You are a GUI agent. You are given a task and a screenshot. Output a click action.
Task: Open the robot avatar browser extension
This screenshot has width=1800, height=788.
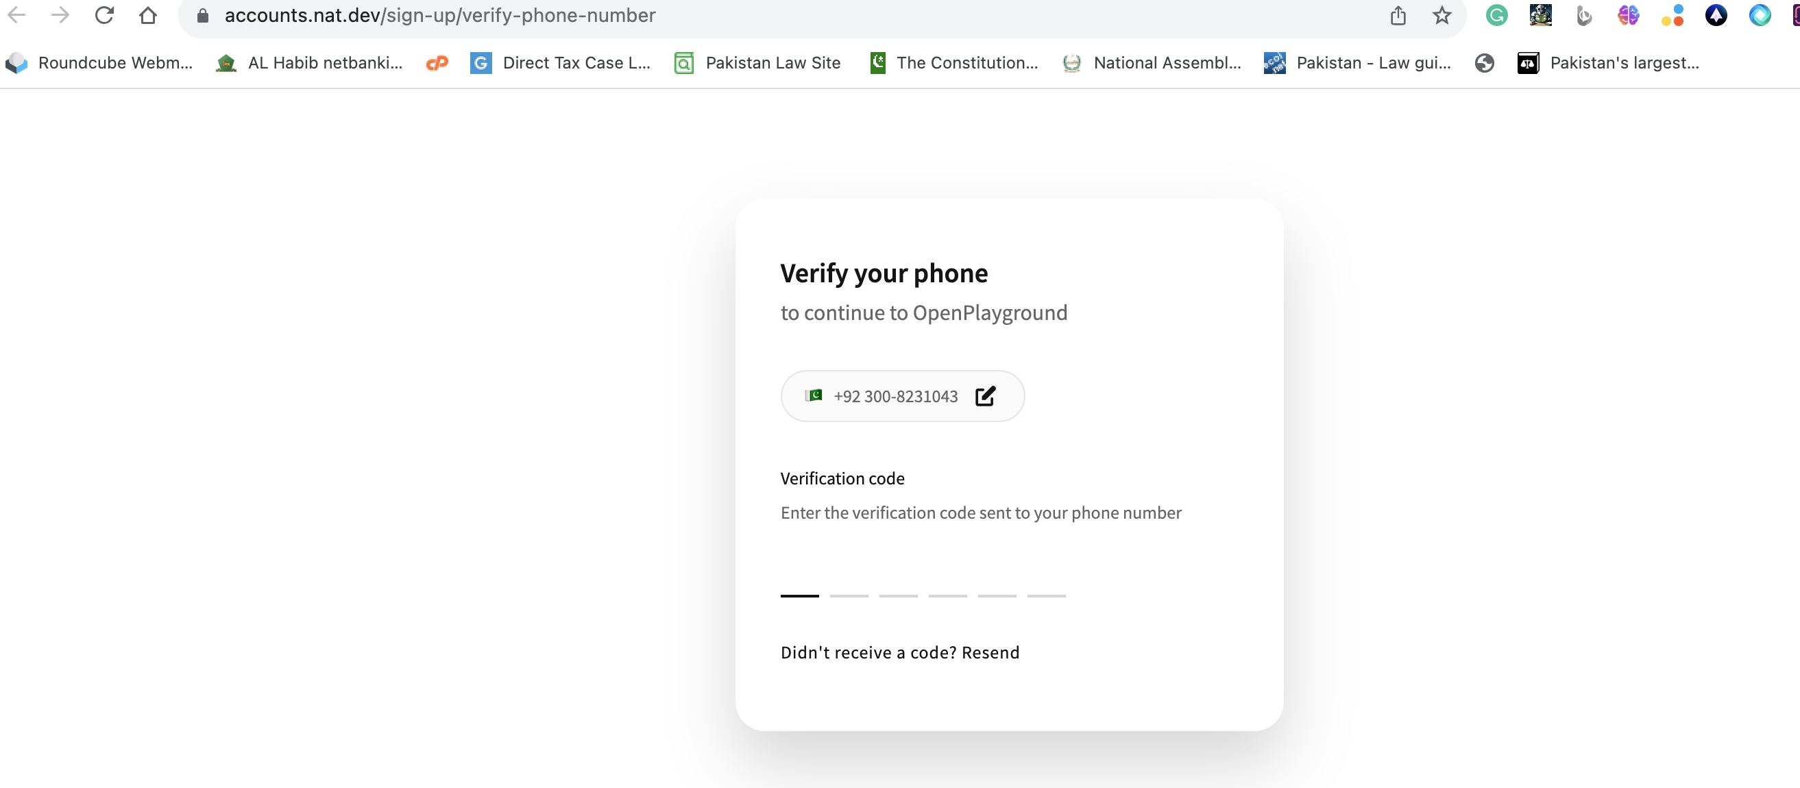[x=1541, y=15]
